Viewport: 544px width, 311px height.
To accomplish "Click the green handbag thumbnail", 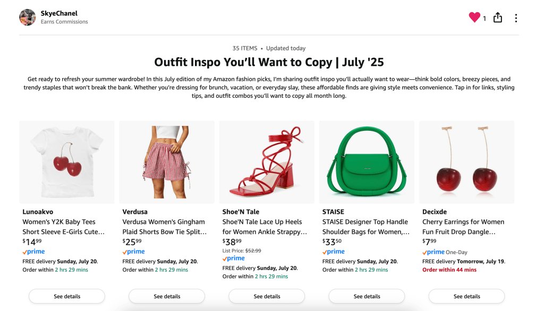I will [x=366, y=162].
